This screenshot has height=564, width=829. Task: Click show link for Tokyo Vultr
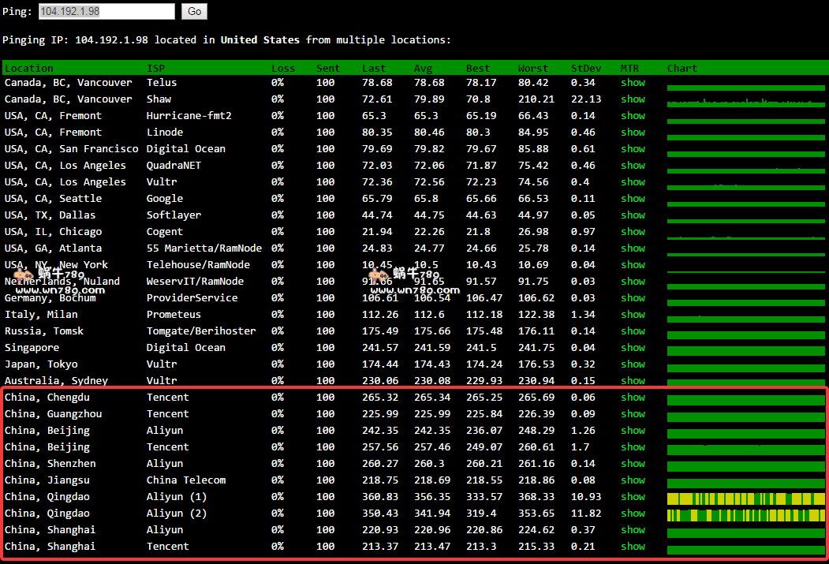coord(633,364)
